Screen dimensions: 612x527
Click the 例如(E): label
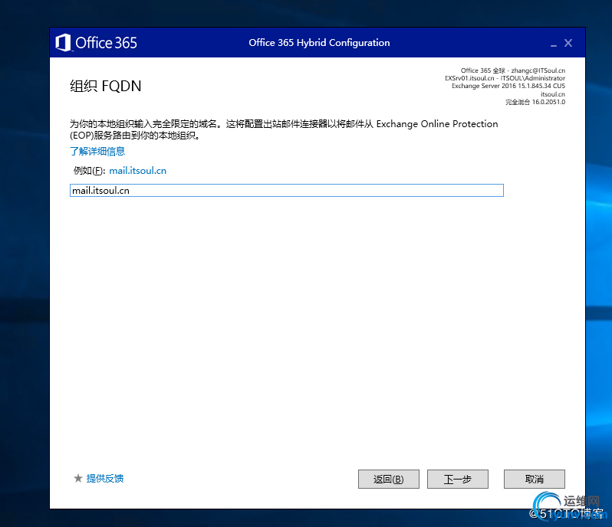coord(90,171)
